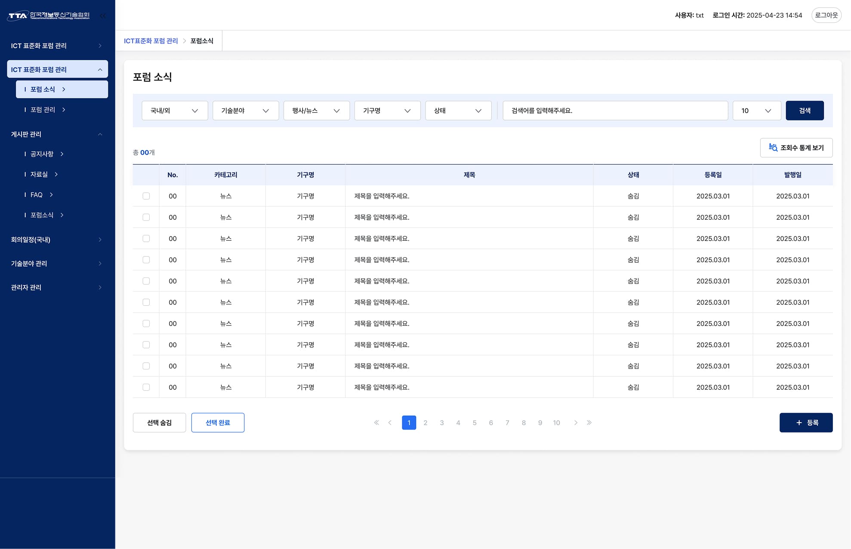Click the TTA logo in sidebar
The height and width of the screenshot is (549, 851).
coord(49,16)
